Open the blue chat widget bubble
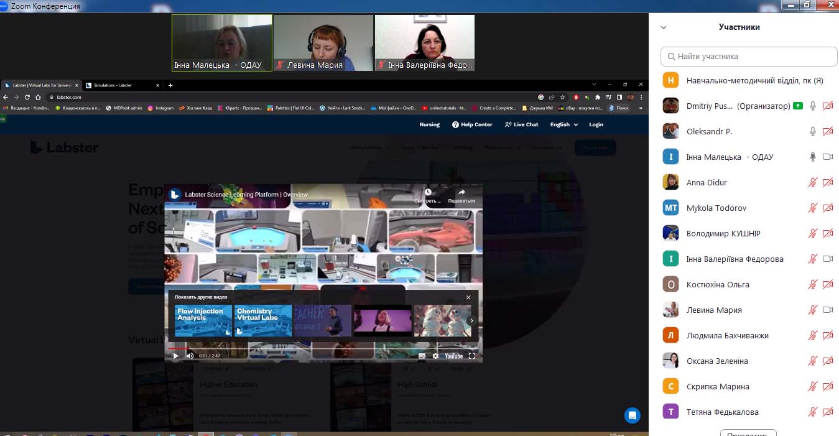Screen dimensions: 839x436 pos(633,415)
